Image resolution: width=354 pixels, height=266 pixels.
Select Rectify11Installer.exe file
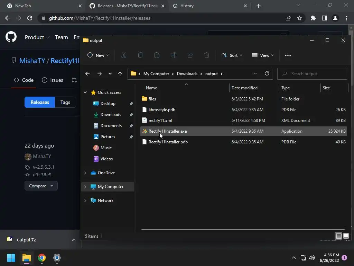point(244,131)
